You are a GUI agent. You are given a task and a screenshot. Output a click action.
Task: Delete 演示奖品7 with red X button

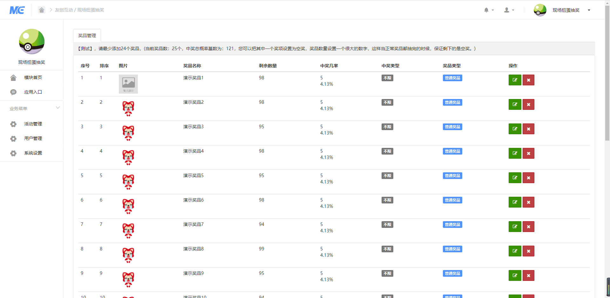[x=528, y=227]
